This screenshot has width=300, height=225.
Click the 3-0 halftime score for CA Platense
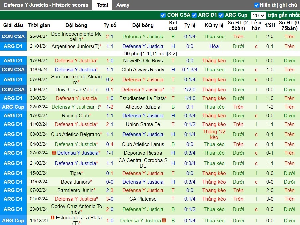tap(270, 199)
